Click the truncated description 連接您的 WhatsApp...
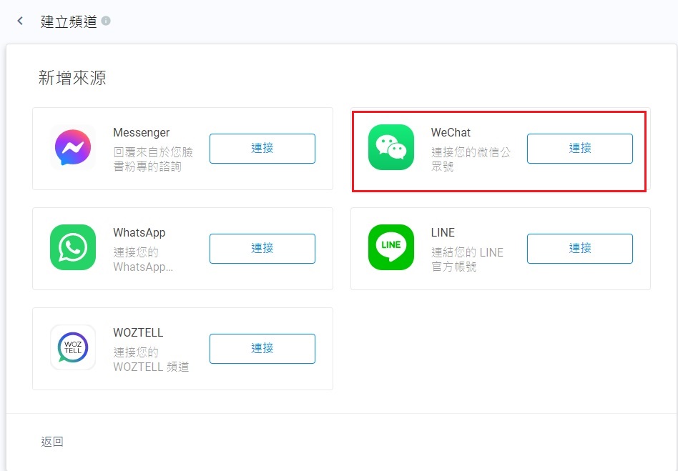The image size is (678, 471). tap(143, 259)
